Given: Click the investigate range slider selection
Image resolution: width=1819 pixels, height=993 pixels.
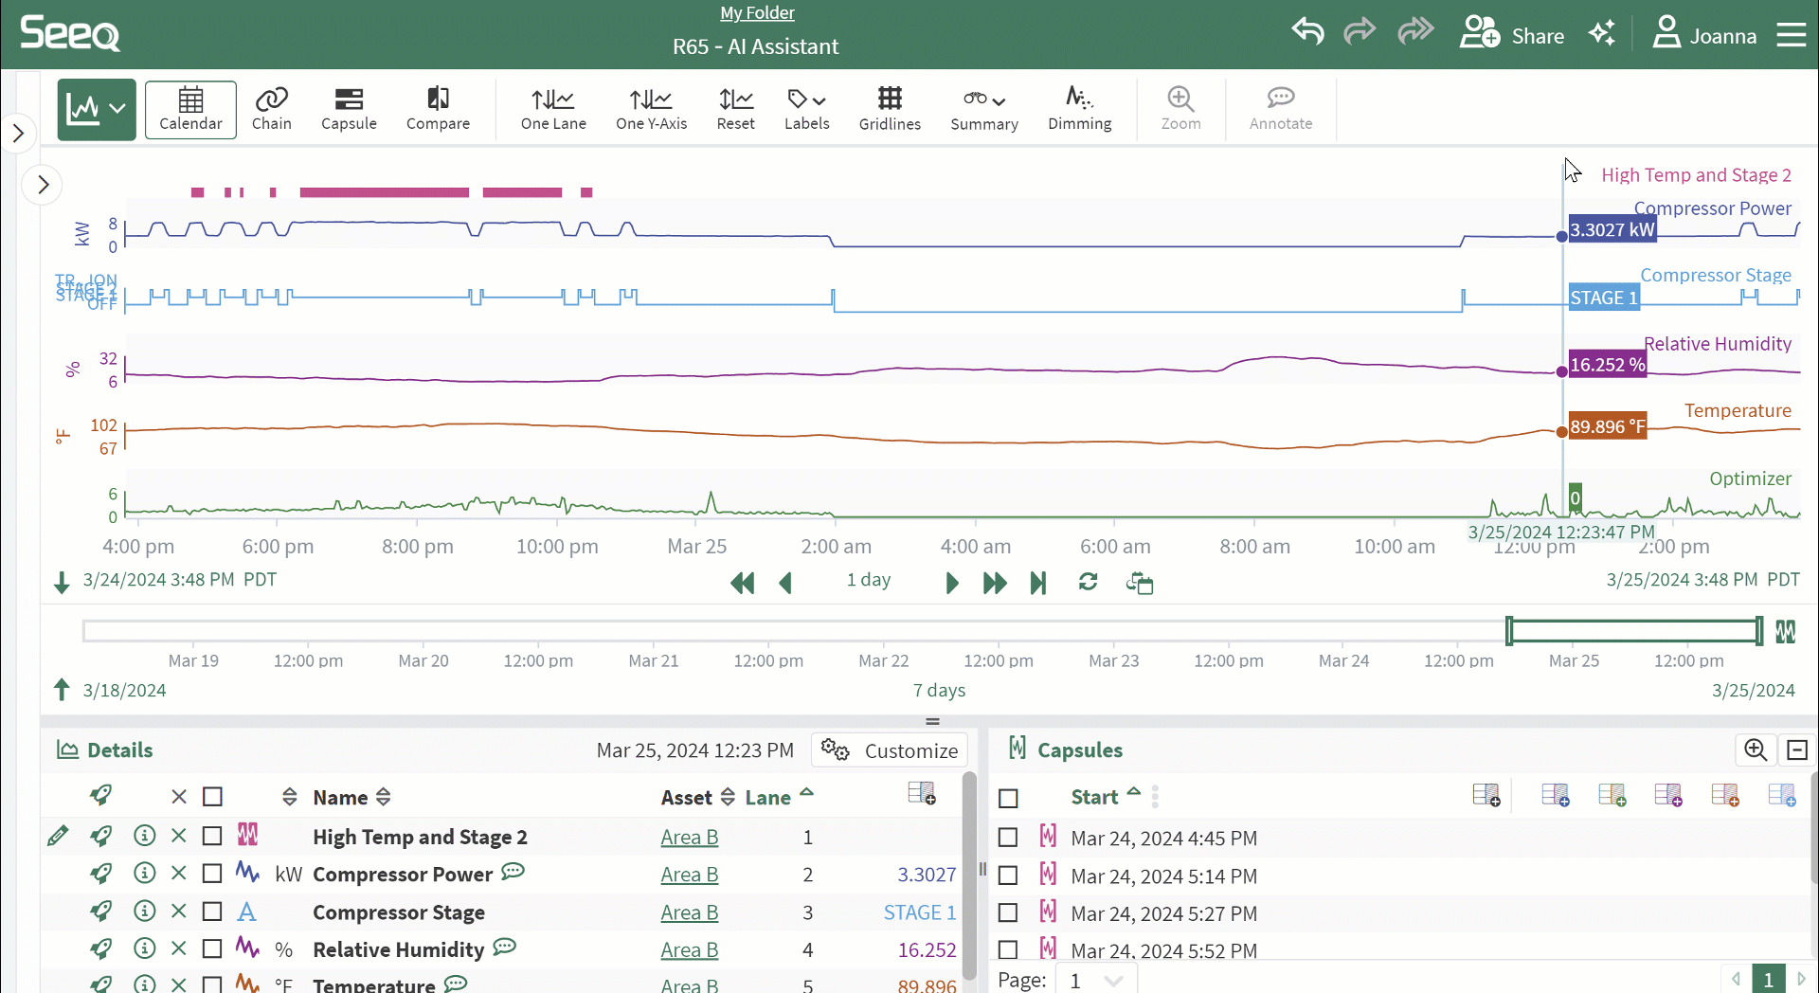Looking at the screenshot, I should (1634, 631).
